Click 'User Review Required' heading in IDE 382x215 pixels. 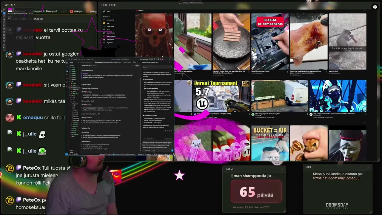87,70
